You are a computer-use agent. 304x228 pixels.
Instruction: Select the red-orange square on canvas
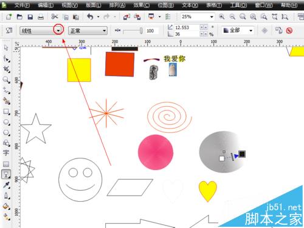pyautogui.click(x=120, y=64)
